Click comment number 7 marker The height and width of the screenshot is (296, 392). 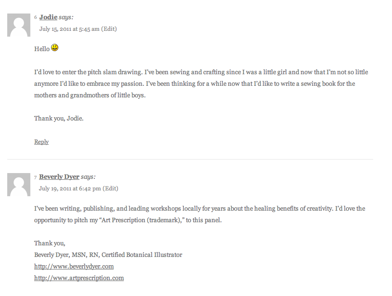click(x=36, y=177)
